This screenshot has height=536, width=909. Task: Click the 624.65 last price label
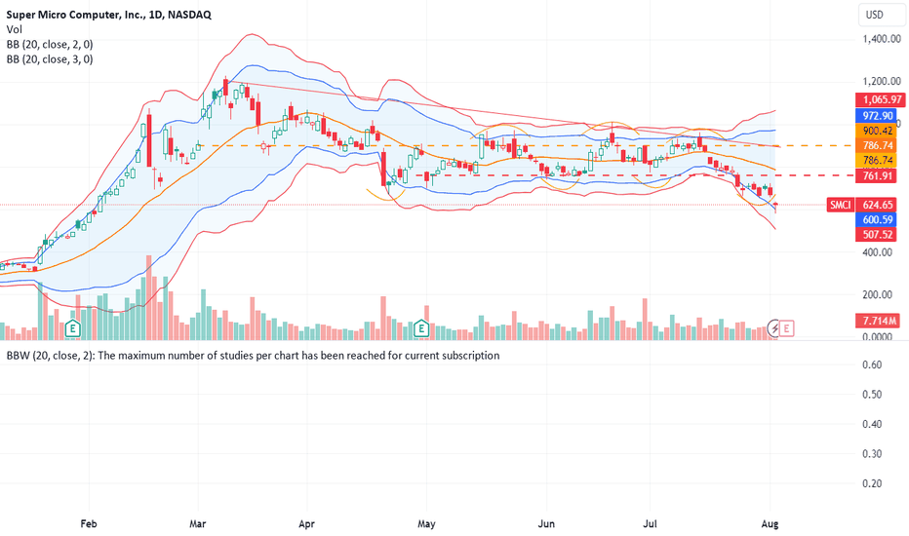pyautogui.click(x=878, y=205)
